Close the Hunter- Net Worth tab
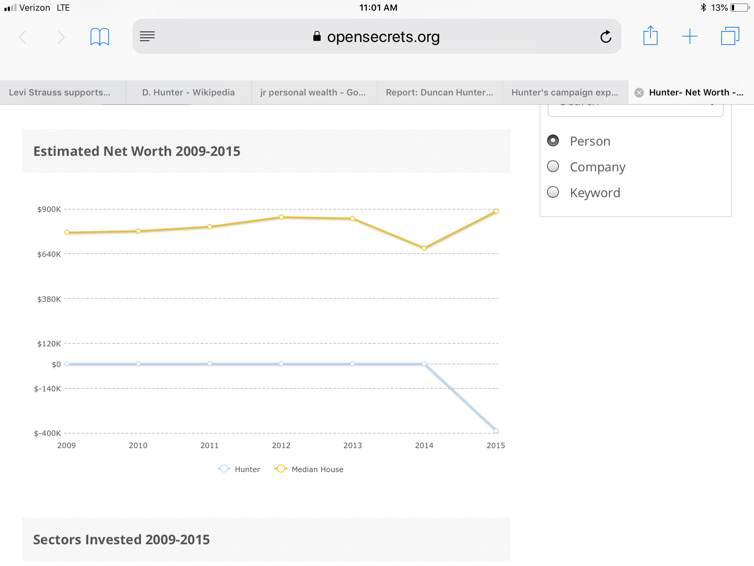Screen dimensions: 754x566 tap(639, 93)
